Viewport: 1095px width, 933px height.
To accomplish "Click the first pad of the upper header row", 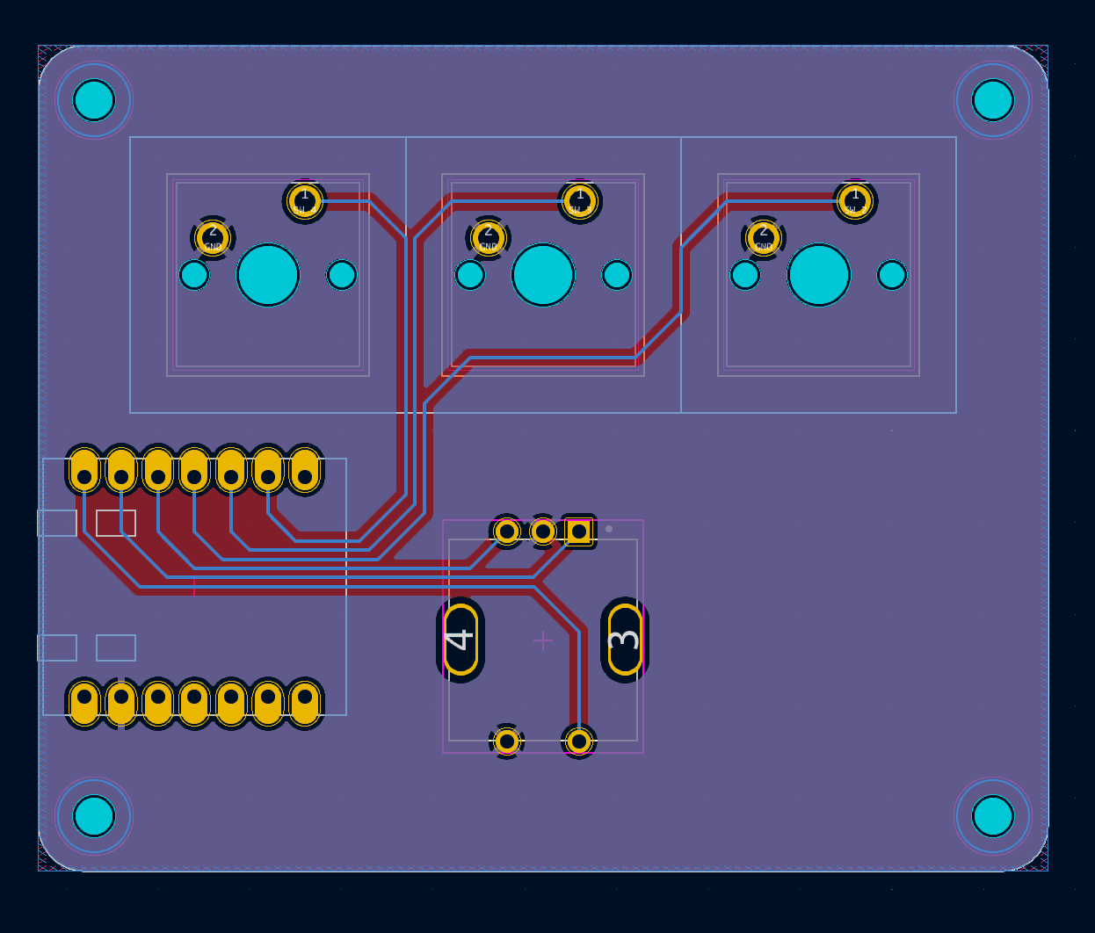I will pyautogui.click(x=82, y=472).
